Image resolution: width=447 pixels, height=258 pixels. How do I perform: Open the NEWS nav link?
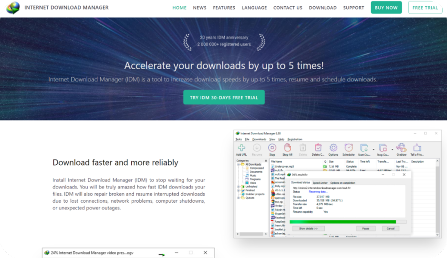coord(199,8)
